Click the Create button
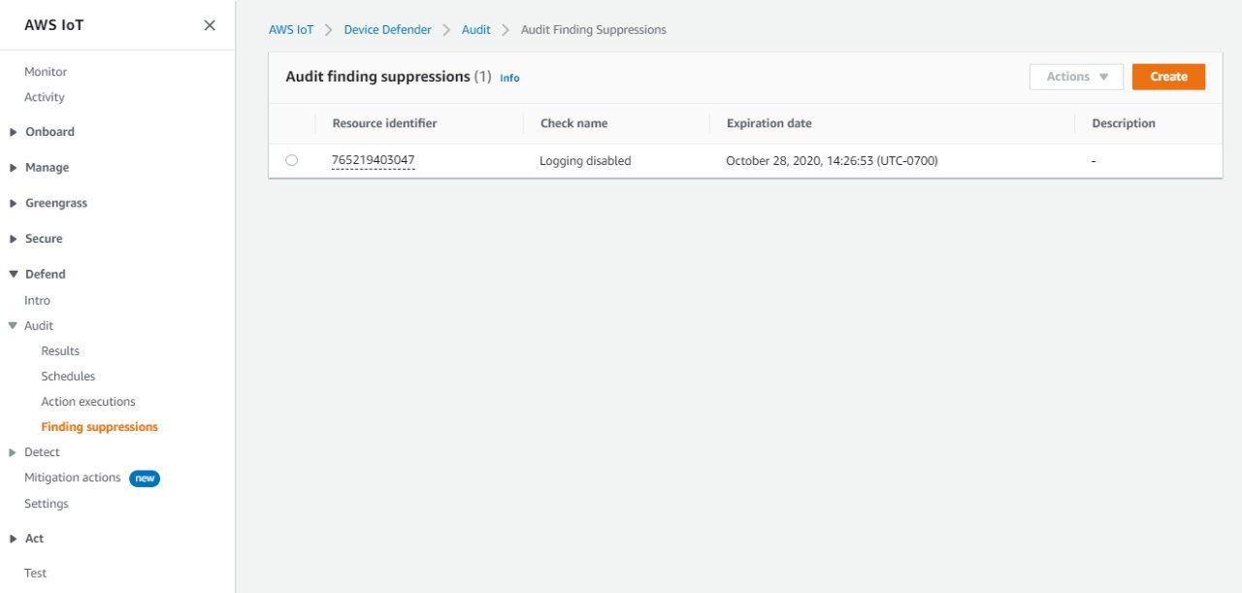 tap(1168, 76)
